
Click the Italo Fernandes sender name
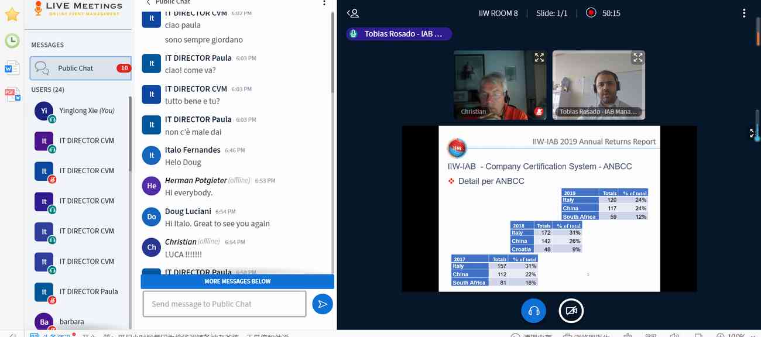coord(193,150)
